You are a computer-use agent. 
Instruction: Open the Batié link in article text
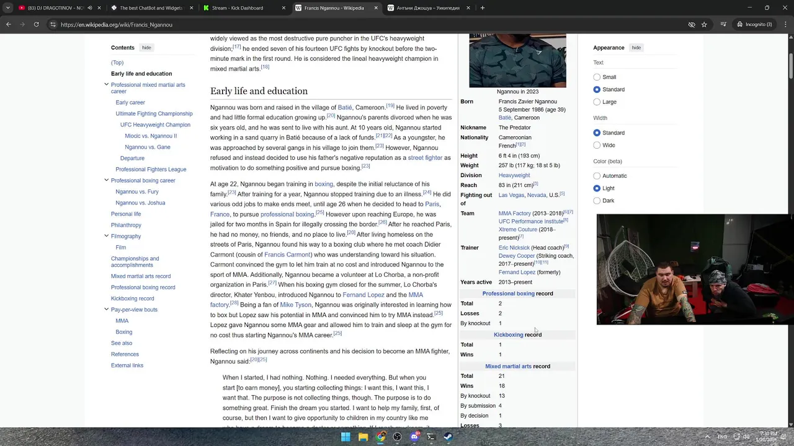click(345, 108)
